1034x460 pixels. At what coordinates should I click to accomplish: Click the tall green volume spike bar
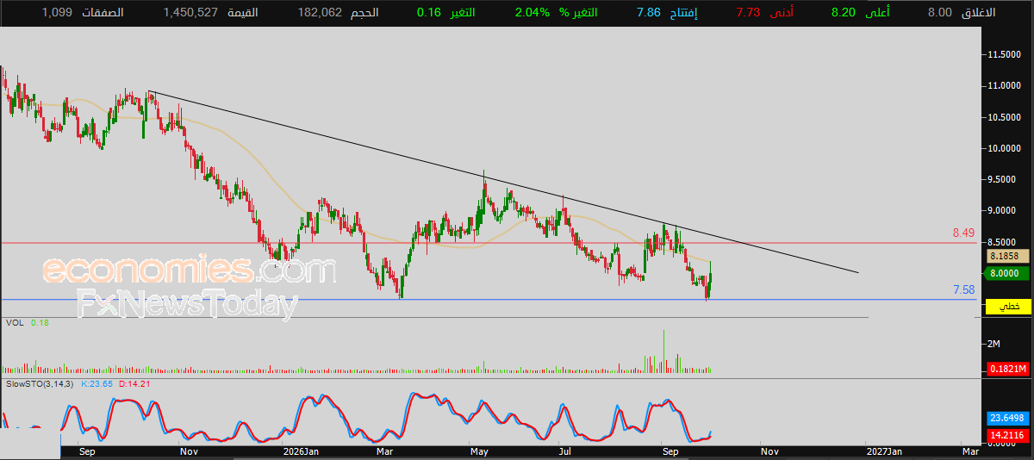664,351
